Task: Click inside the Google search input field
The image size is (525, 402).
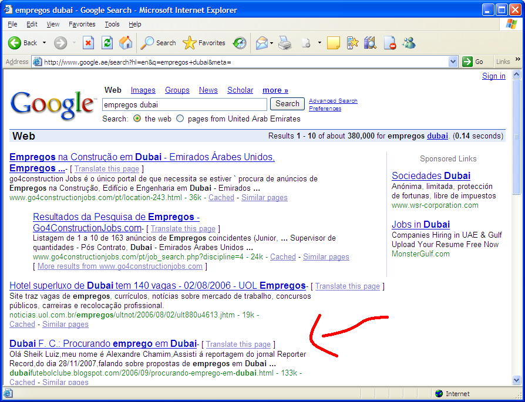Action: tap(184, 104)
